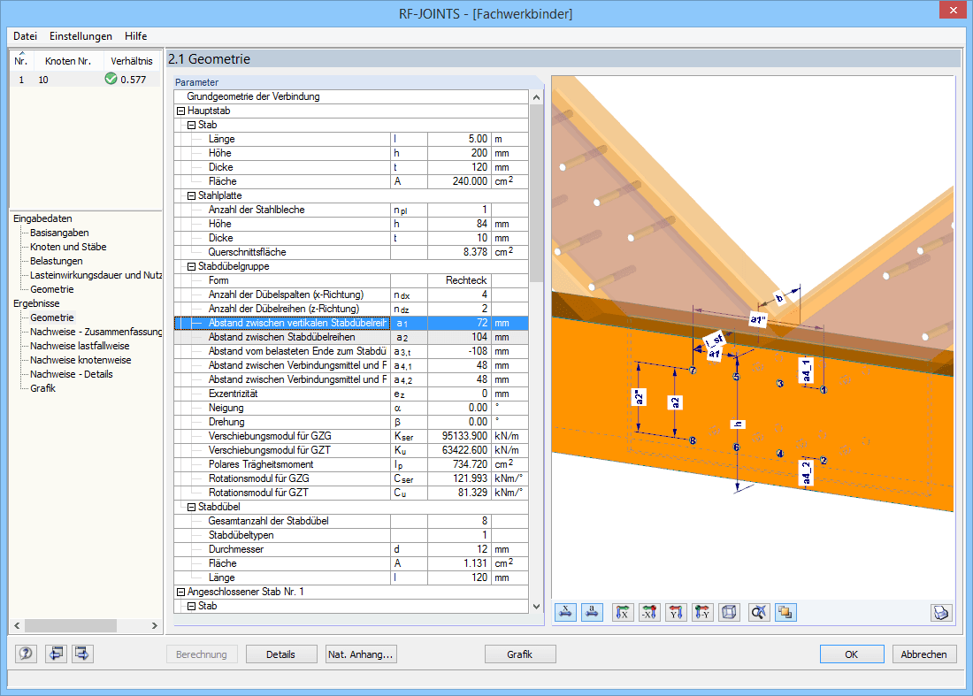
Task: Set view in X direction
Action: coord(623,612)
